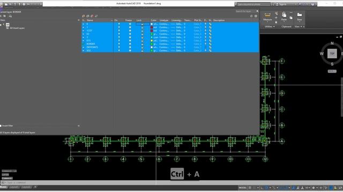The height and width of the screenshot is (192, 343).
Task: Click TOP face of ViewCube
Action: [x=332, y=53]
